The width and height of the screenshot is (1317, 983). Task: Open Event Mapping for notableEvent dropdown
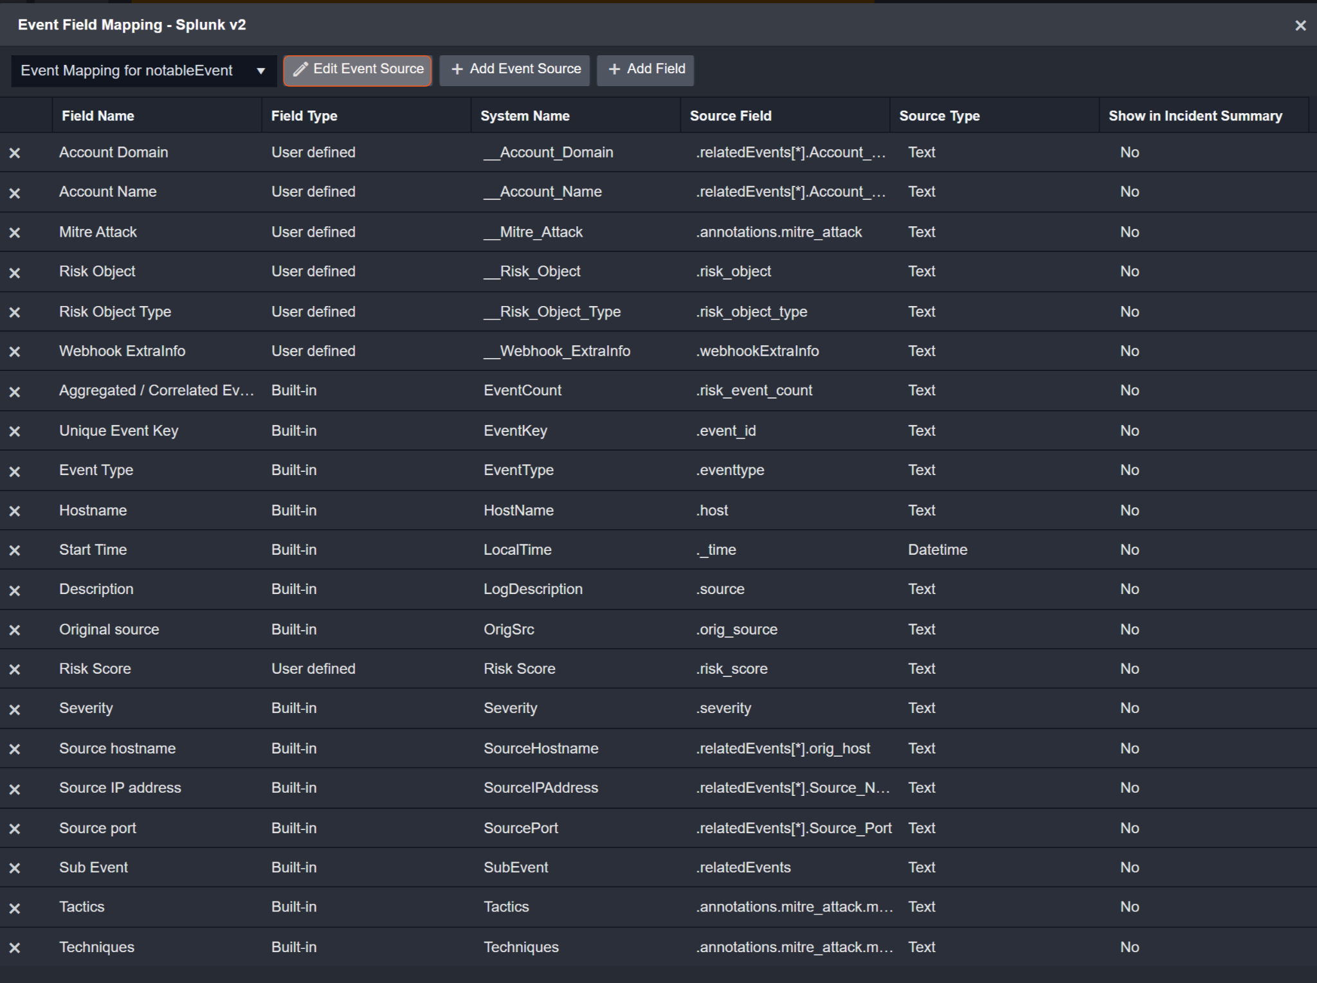click(143, 70)
